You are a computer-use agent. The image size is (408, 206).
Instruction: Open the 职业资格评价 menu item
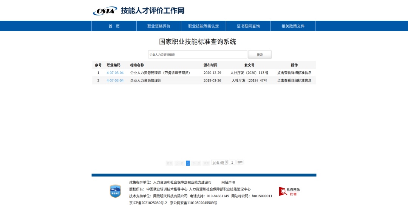click(159, 26)
